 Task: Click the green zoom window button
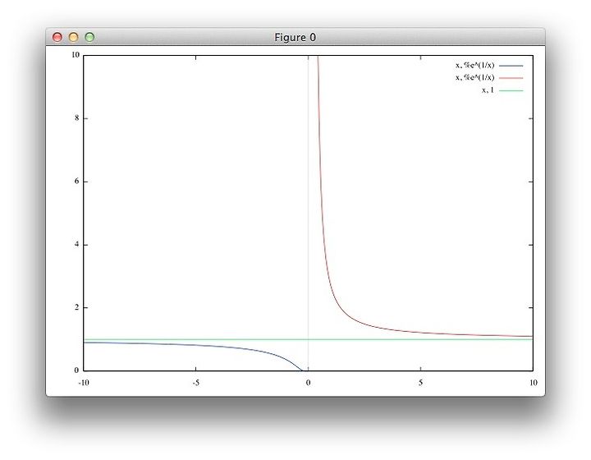tap(89, 37)
